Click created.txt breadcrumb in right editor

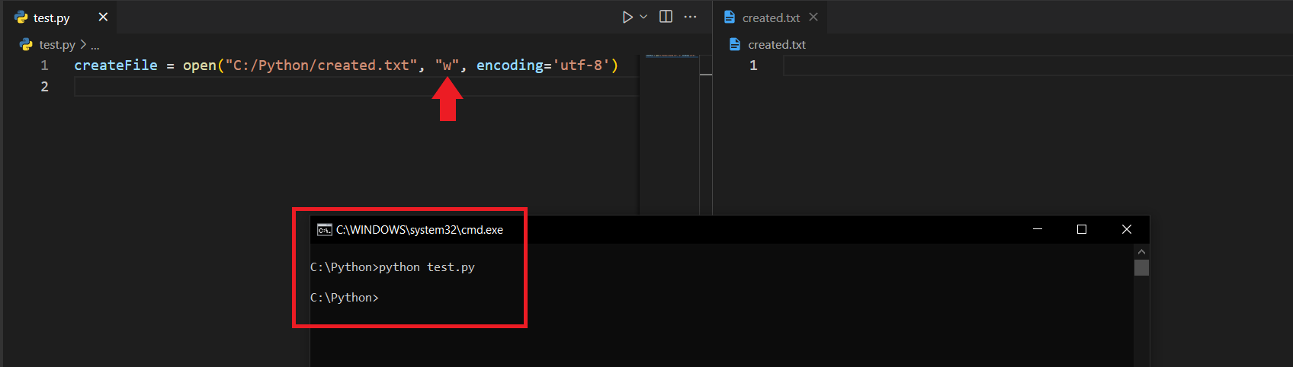pos(776,45)
